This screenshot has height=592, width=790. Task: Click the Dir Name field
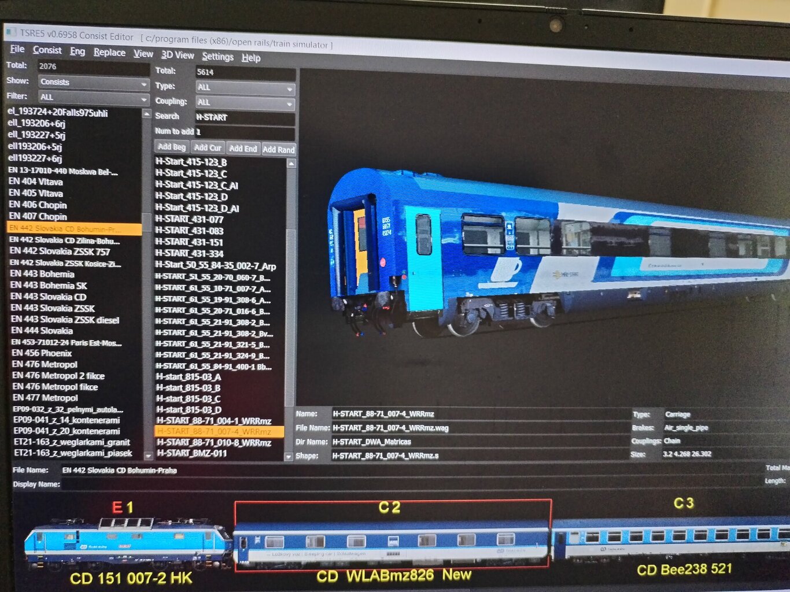(x=481, y=442)
